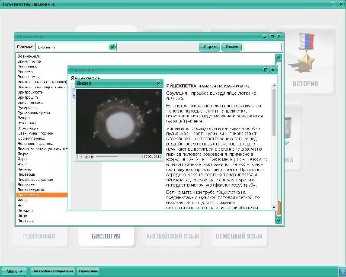
Task: Maximize the inner Справочник article window
Action: point(266,70)
